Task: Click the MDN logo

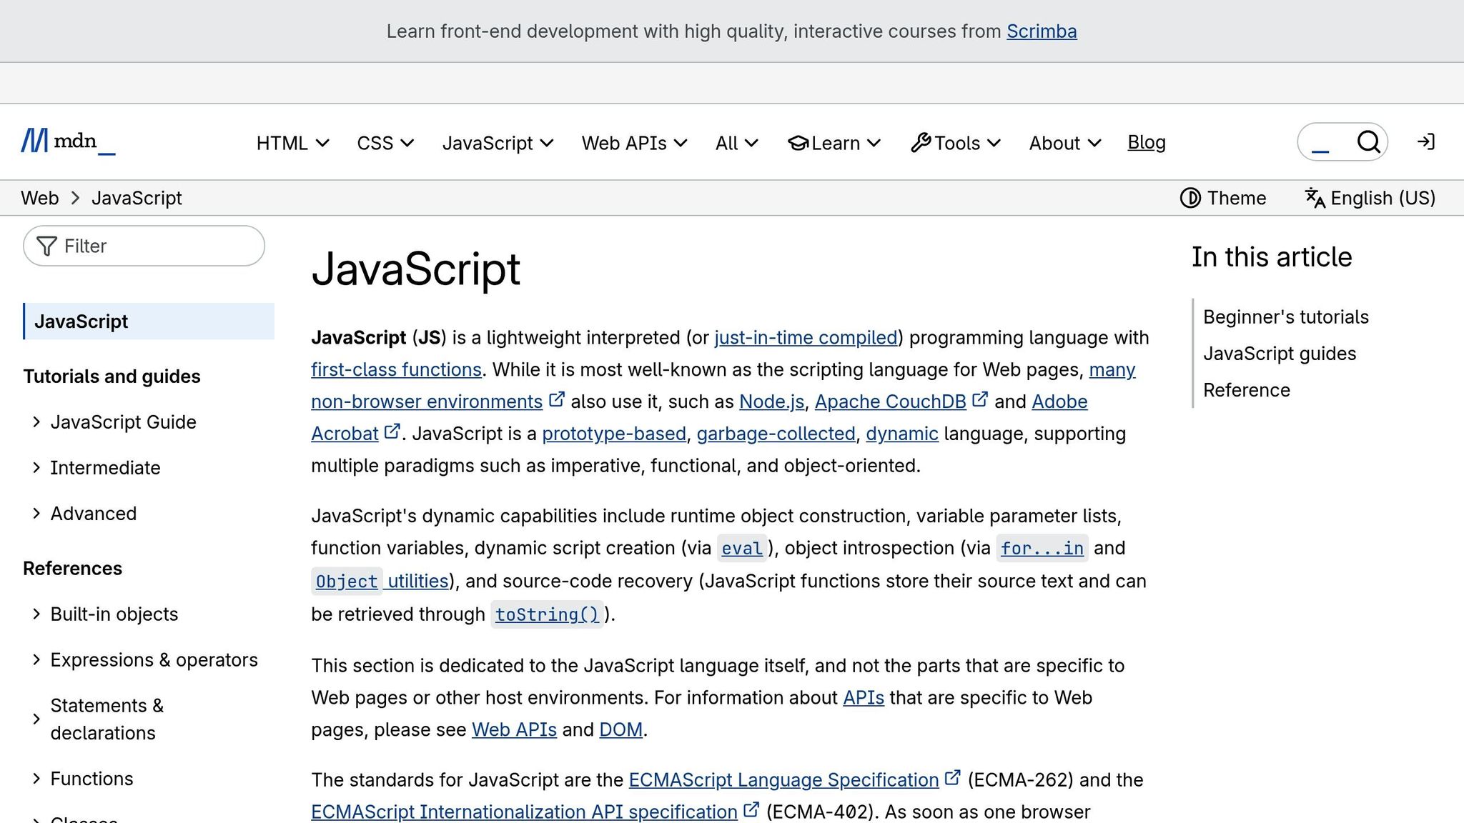Action: point(67,141)
